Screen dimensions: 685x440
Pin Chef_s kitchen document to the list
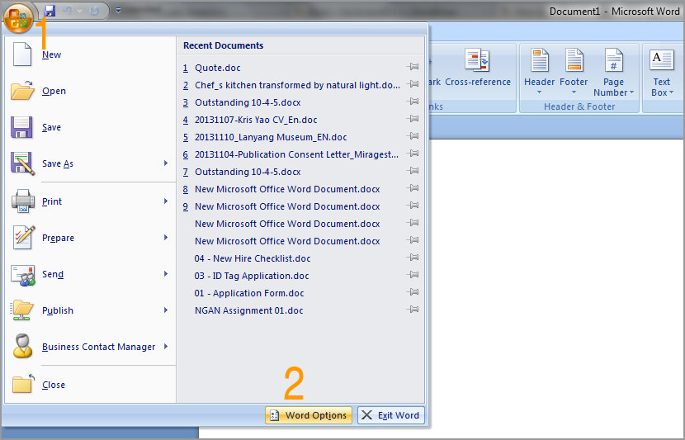coord(413,84)
